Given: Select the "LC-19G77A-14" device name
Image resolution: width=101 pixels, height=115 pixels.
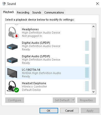Looking at the screenshot, I should 31,70.
